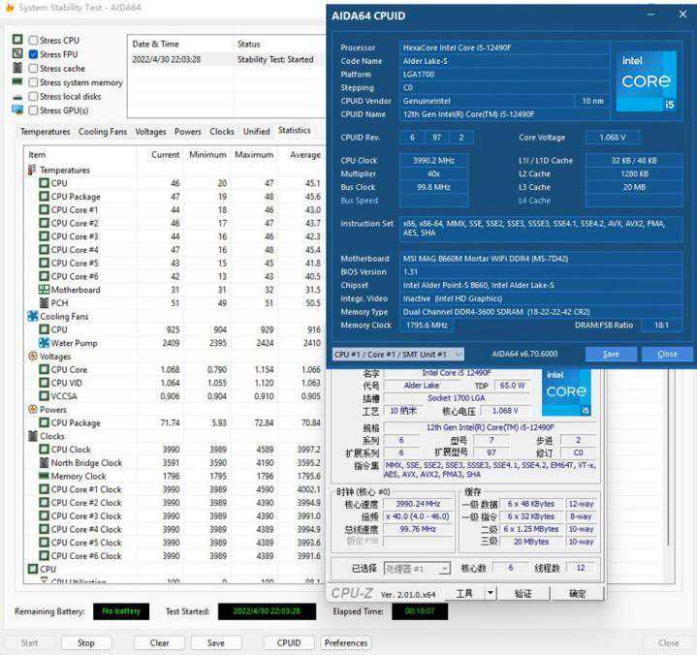Select the Water Pump fan icon
697x655 pixels.
pos(44,343)
